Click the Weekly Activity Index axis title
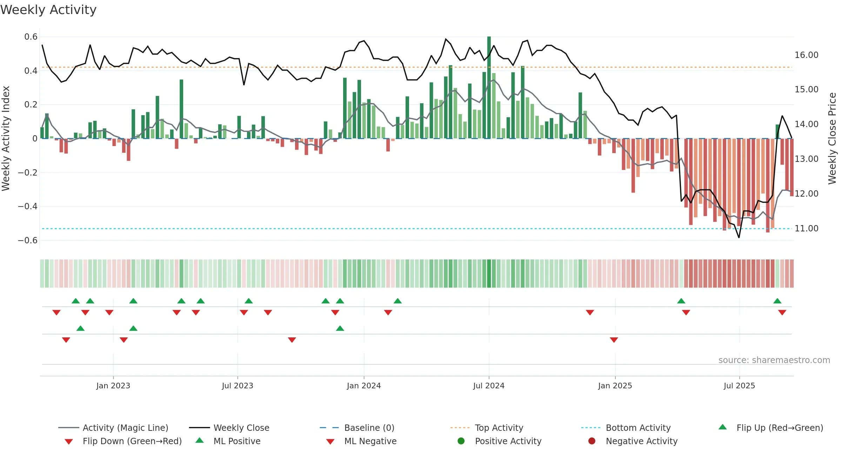842x474 pixels. [x=6, y=138]
